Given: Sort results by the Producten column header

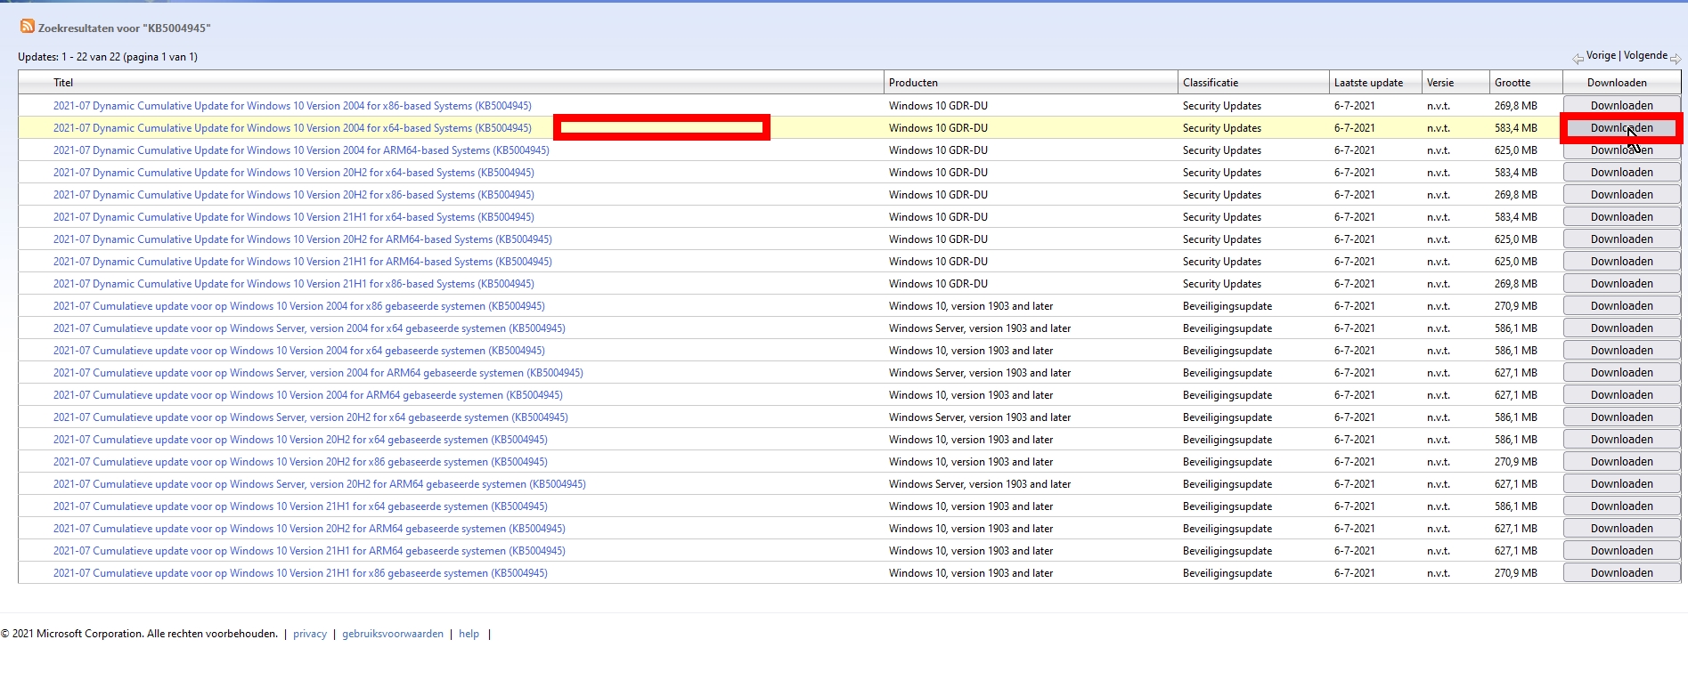Looking at the screenshot, I should pos(913,83).
